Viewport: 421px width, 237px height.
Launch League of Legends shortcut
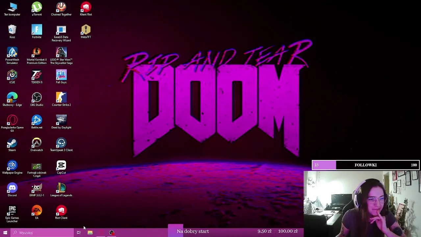point(61,190)
